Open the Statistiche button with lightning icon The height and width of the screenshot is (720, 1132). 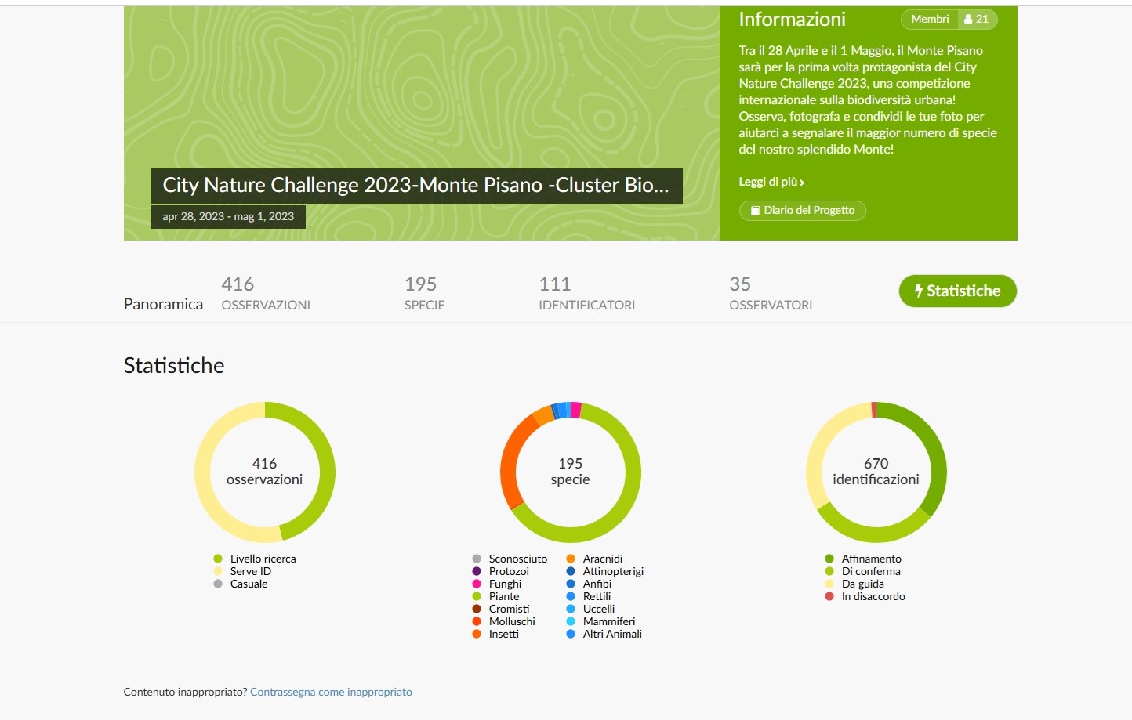pyautogui.click(x=957, y=291)
